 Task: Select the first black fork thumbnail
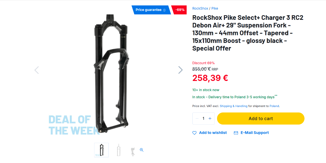101,150
